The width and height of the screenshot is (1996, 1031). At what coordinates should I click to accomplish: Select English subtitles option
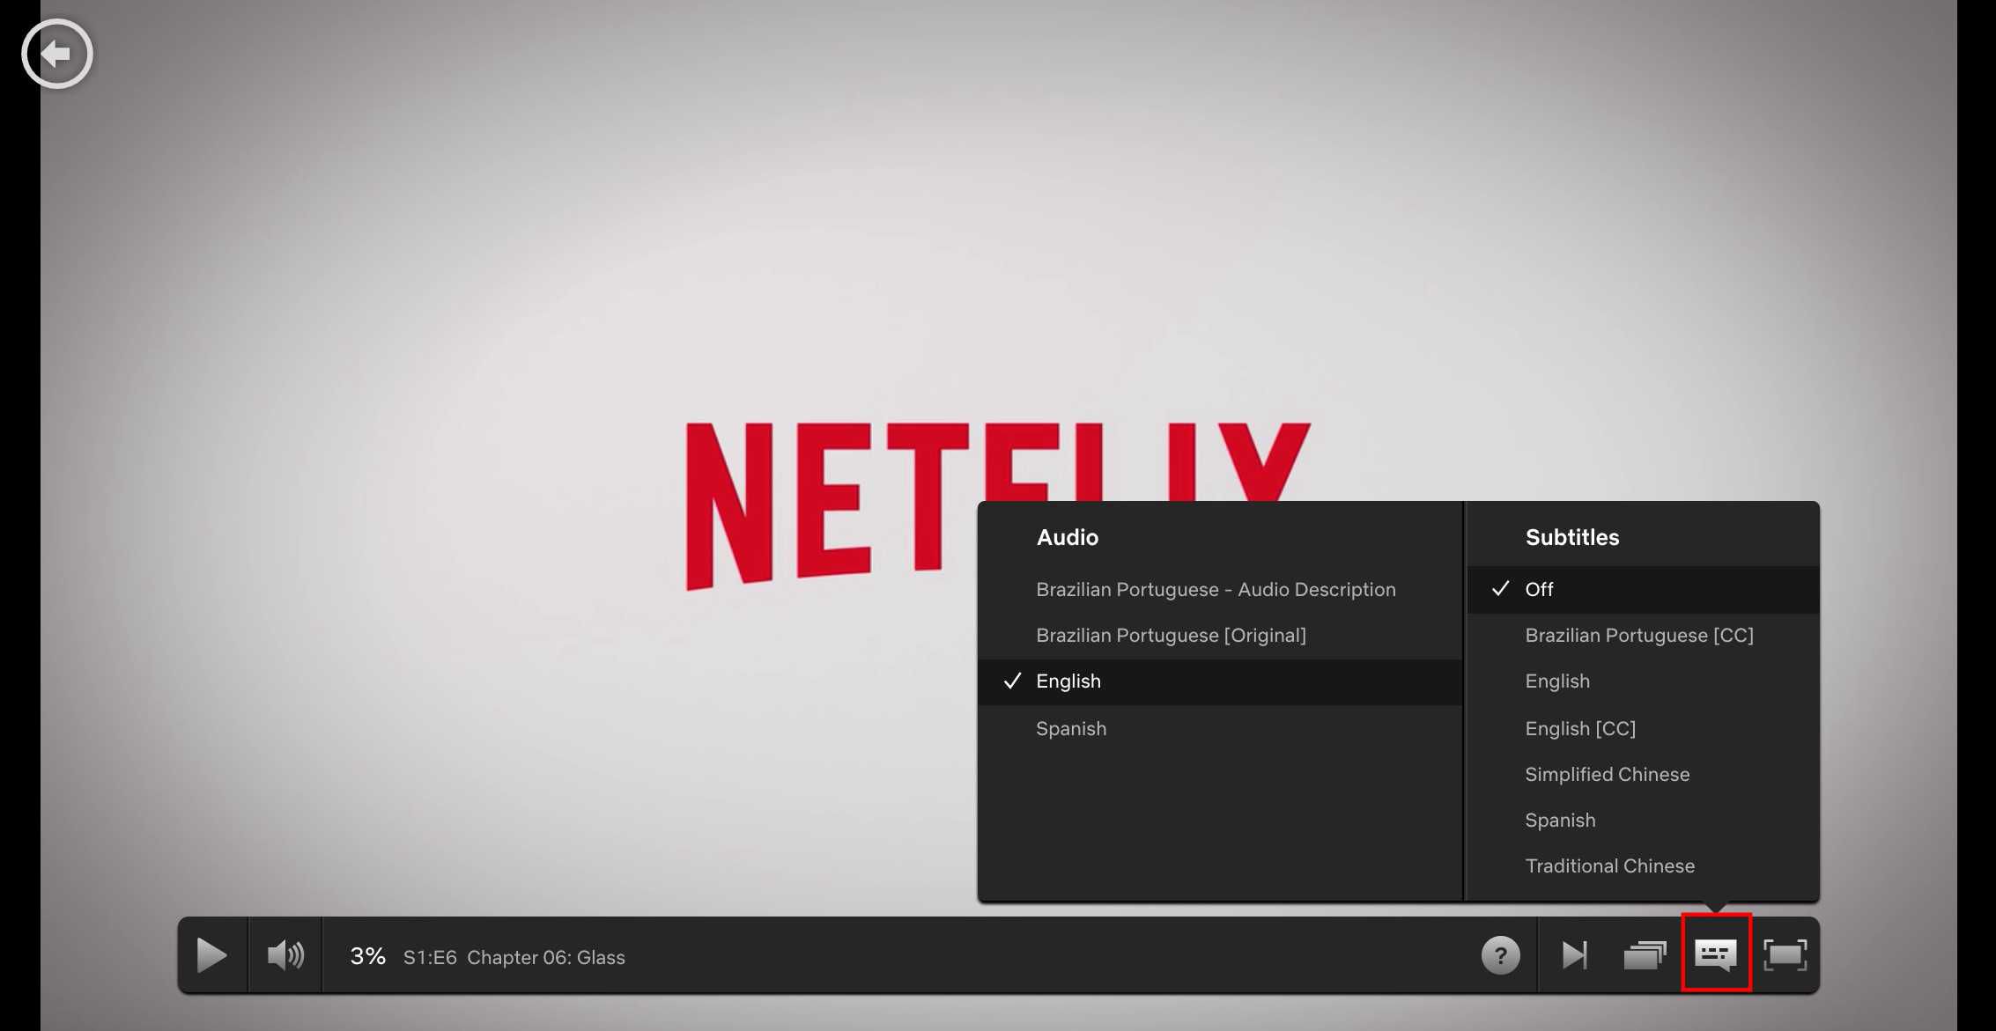[x=1556, y=681]
